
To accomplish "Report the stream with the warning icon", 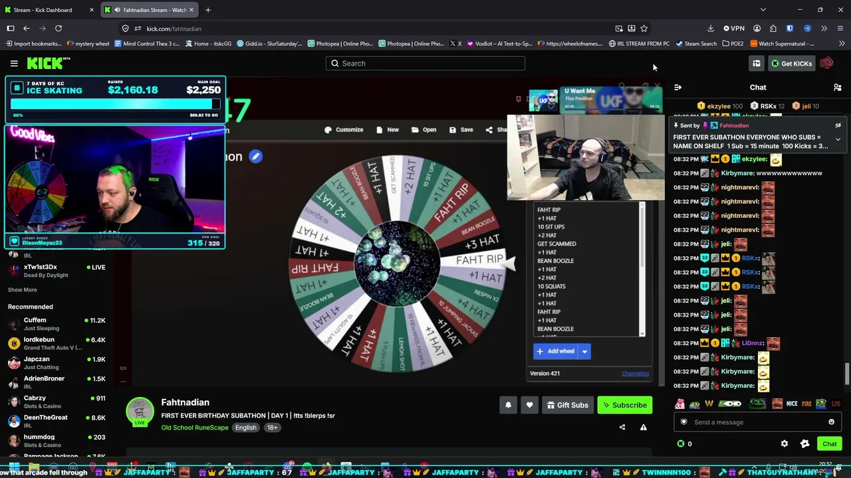I will 643,427.
